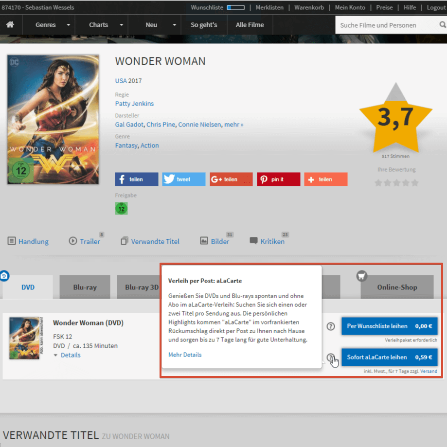Click Sofort aLaCarte leihen button
This screenshot has width=447, height=447.
point(390,357)
